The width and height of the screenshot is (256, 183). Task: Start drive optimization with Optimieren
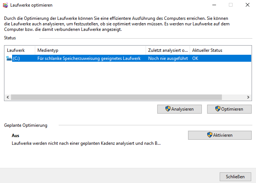click(229, 109)
